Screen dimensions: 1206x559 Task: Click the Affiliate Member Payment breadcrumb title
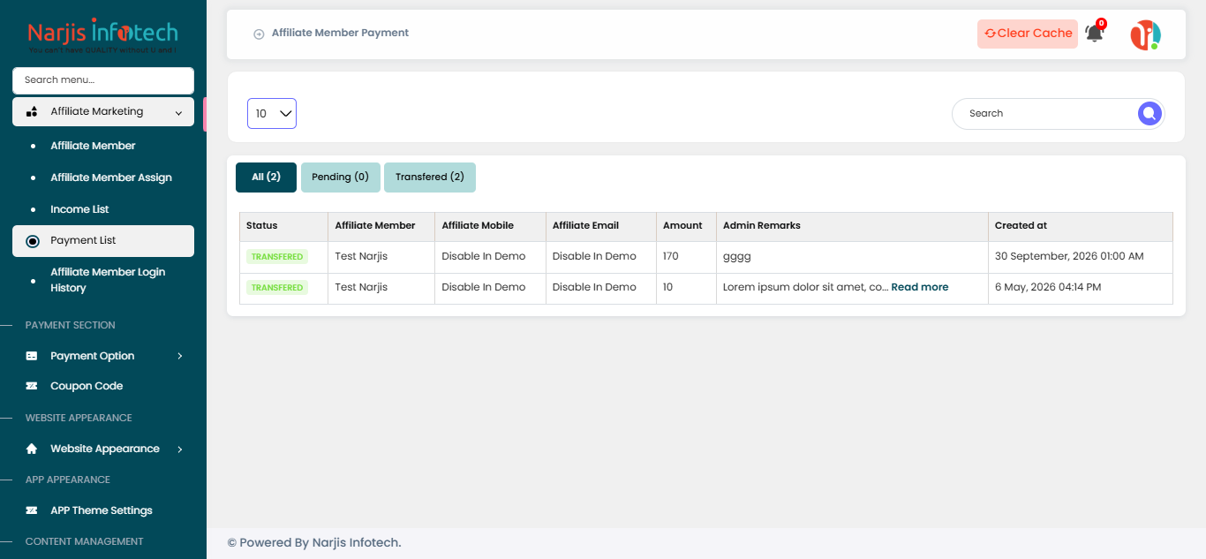tap(340, 33)
